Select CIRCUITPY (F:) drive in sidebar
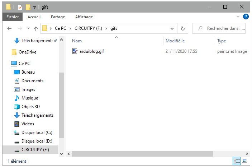Viewport: 252px width, 167px height. (x=30, y=150)
